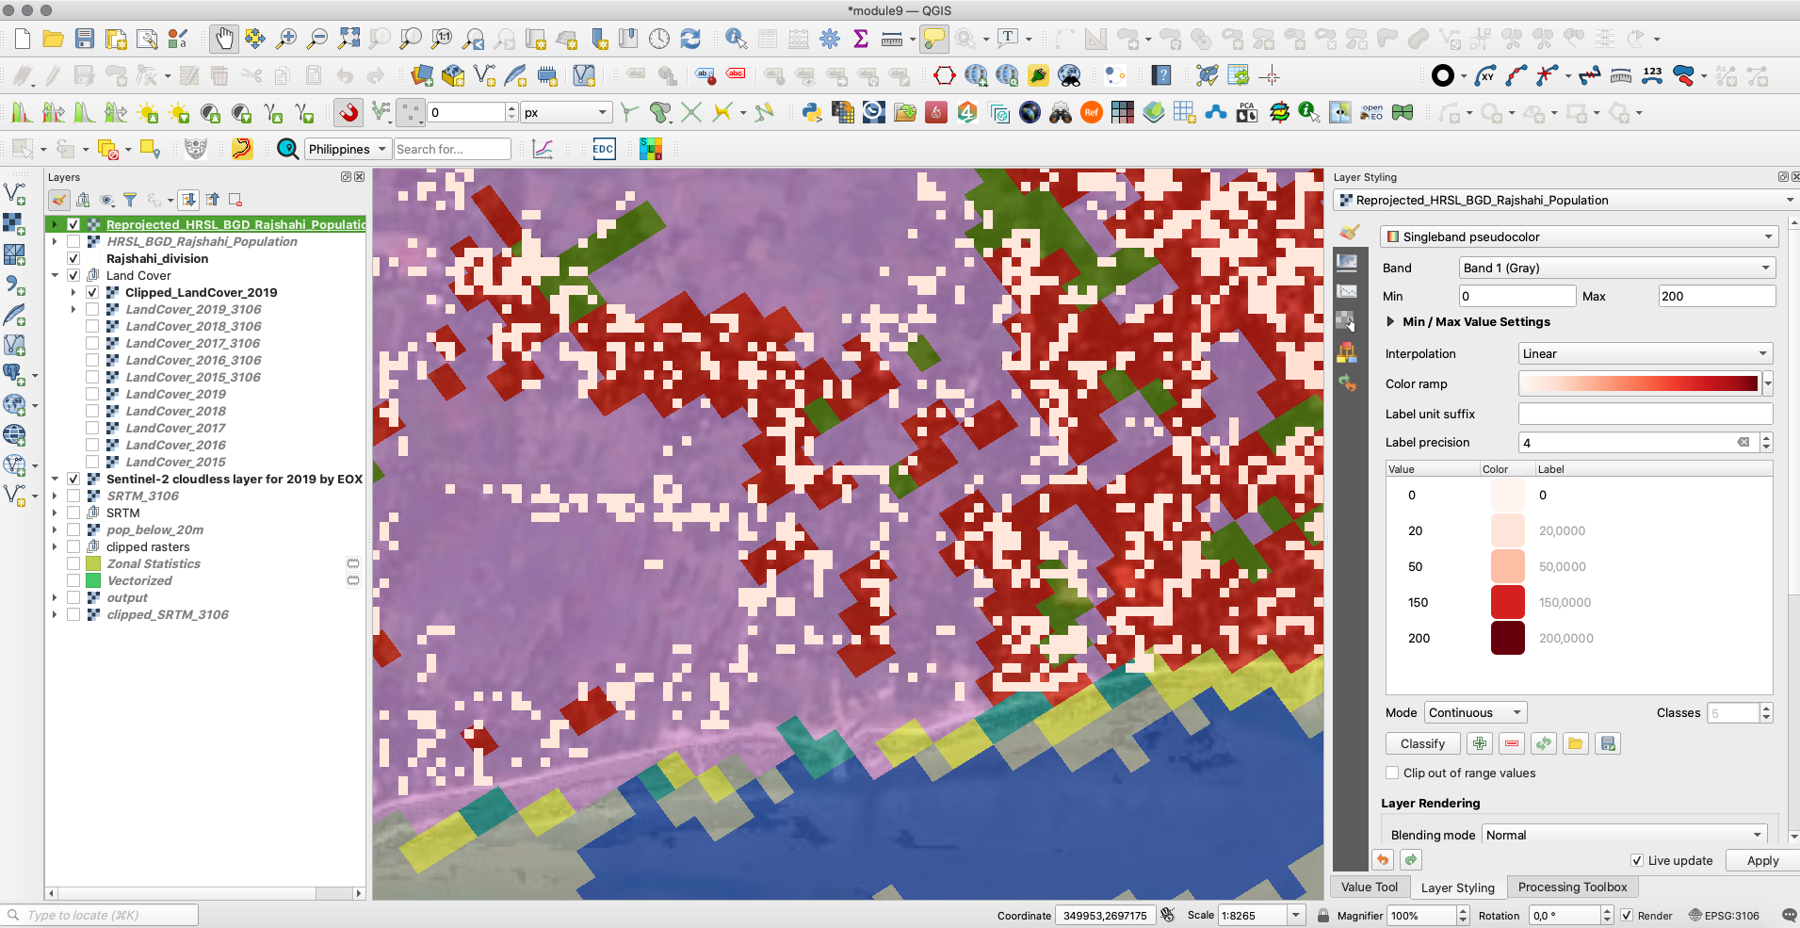Click EPSG:3106 CRS button

1724,915
